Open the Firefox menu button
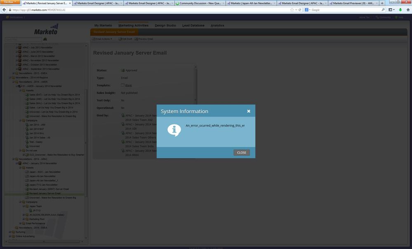Screen dimensions: 412x249 coord(11,2)
